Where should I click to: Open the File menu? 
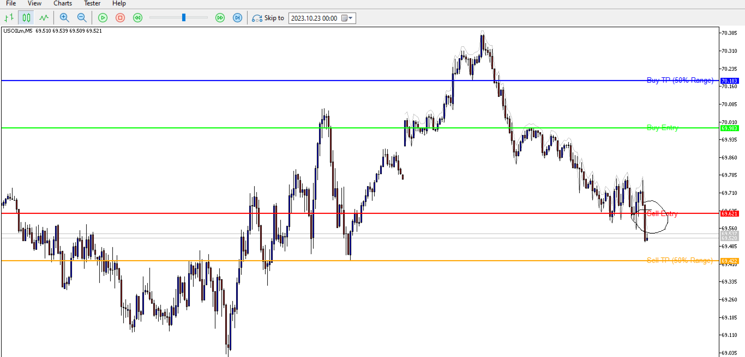11,3
